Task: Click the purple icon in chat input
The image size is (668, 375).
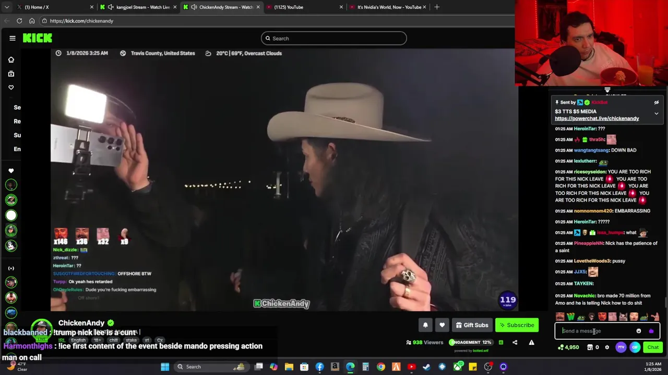Action: (x=651, y=331)
